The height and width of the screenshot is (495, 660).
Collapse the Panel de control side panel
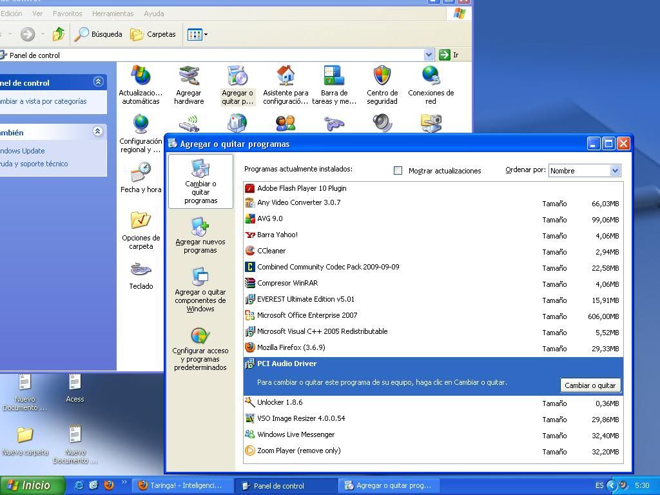[x=98, y=82]
